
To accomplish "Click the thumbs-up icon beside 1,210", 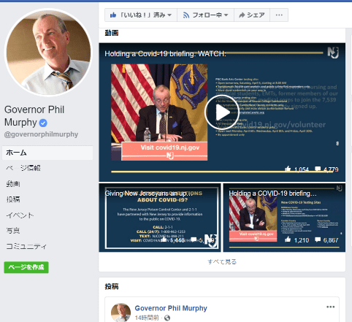I will 288,239.
